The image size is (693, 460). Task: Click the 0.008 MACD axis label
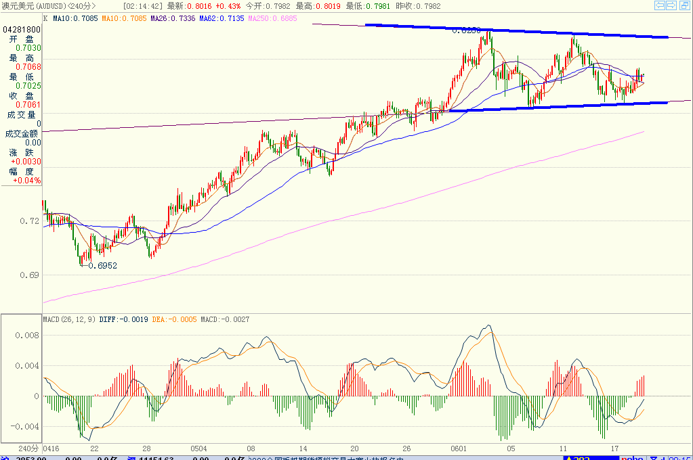(27, 336)
